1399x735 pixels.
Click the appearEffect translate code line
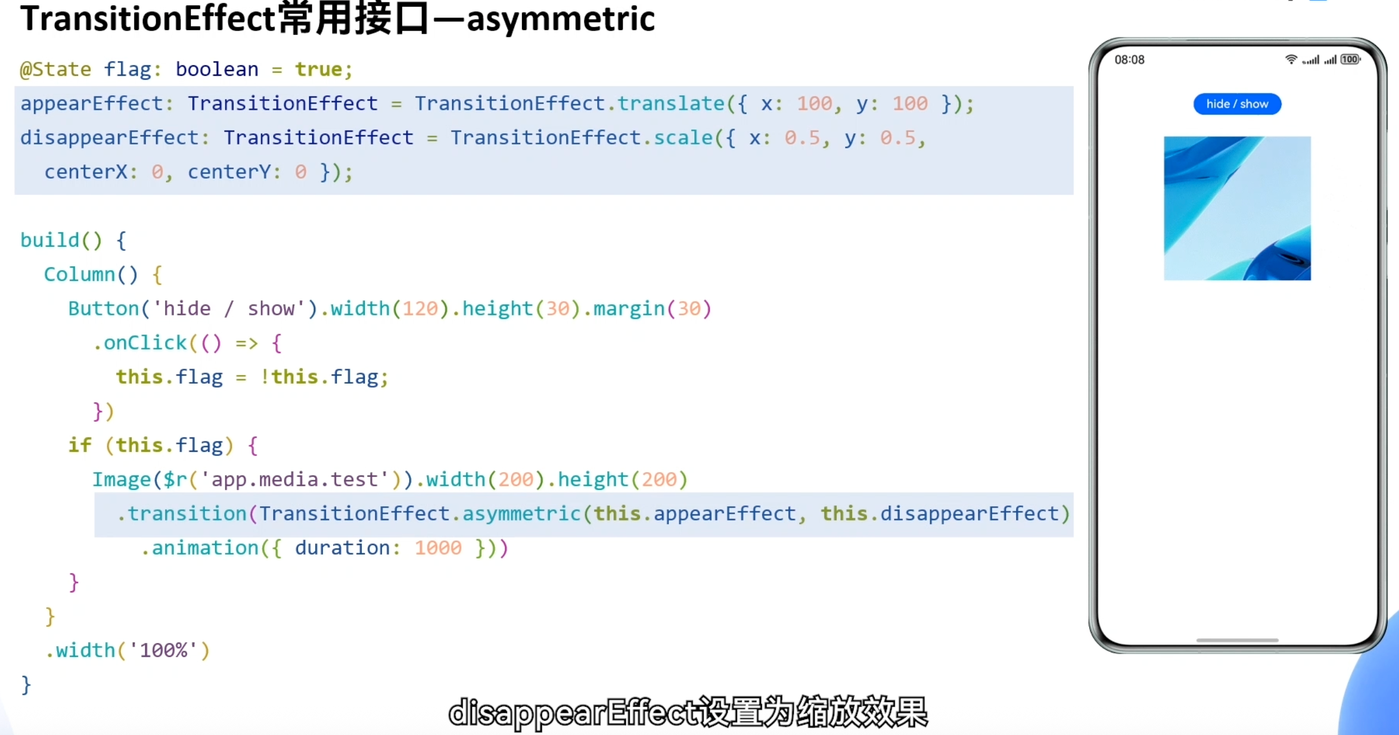tap(497, 103)
